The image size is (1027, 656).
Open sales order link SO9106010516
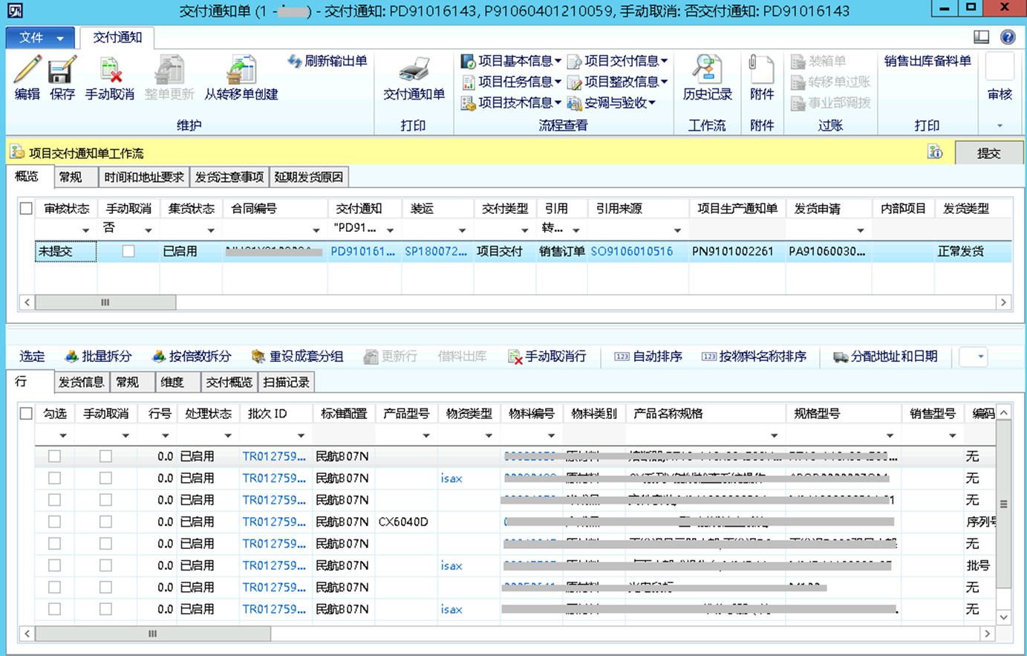tap(632, 251)
